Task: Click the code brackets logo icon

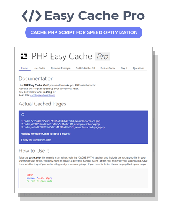Action: [x=32, y=16]
